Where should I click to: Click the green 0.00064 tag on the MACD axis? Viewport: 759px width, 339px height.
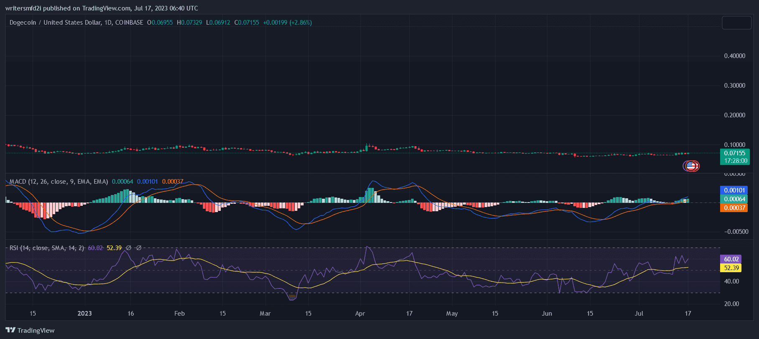pyautogui.click(x=734, y=199)
